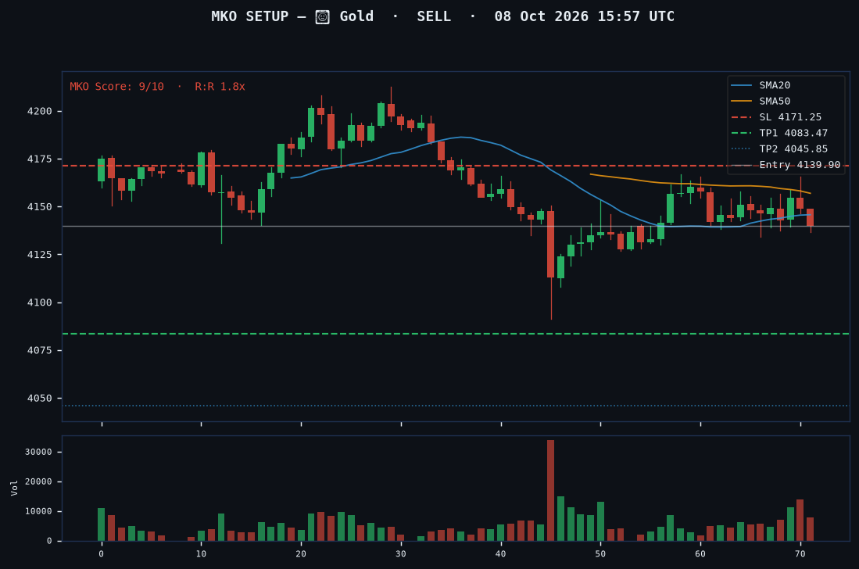Screen dimensions: 859x569
Task: Select the 'Entry 4139.90' legend entry
Action: [786, 164]
